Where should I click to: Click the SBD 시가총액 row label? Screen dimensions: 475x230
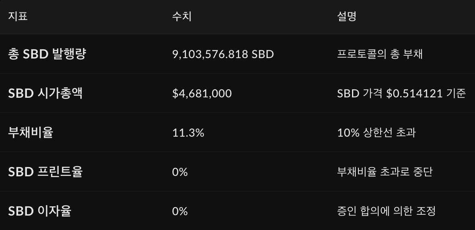click(x=45, y=93)
